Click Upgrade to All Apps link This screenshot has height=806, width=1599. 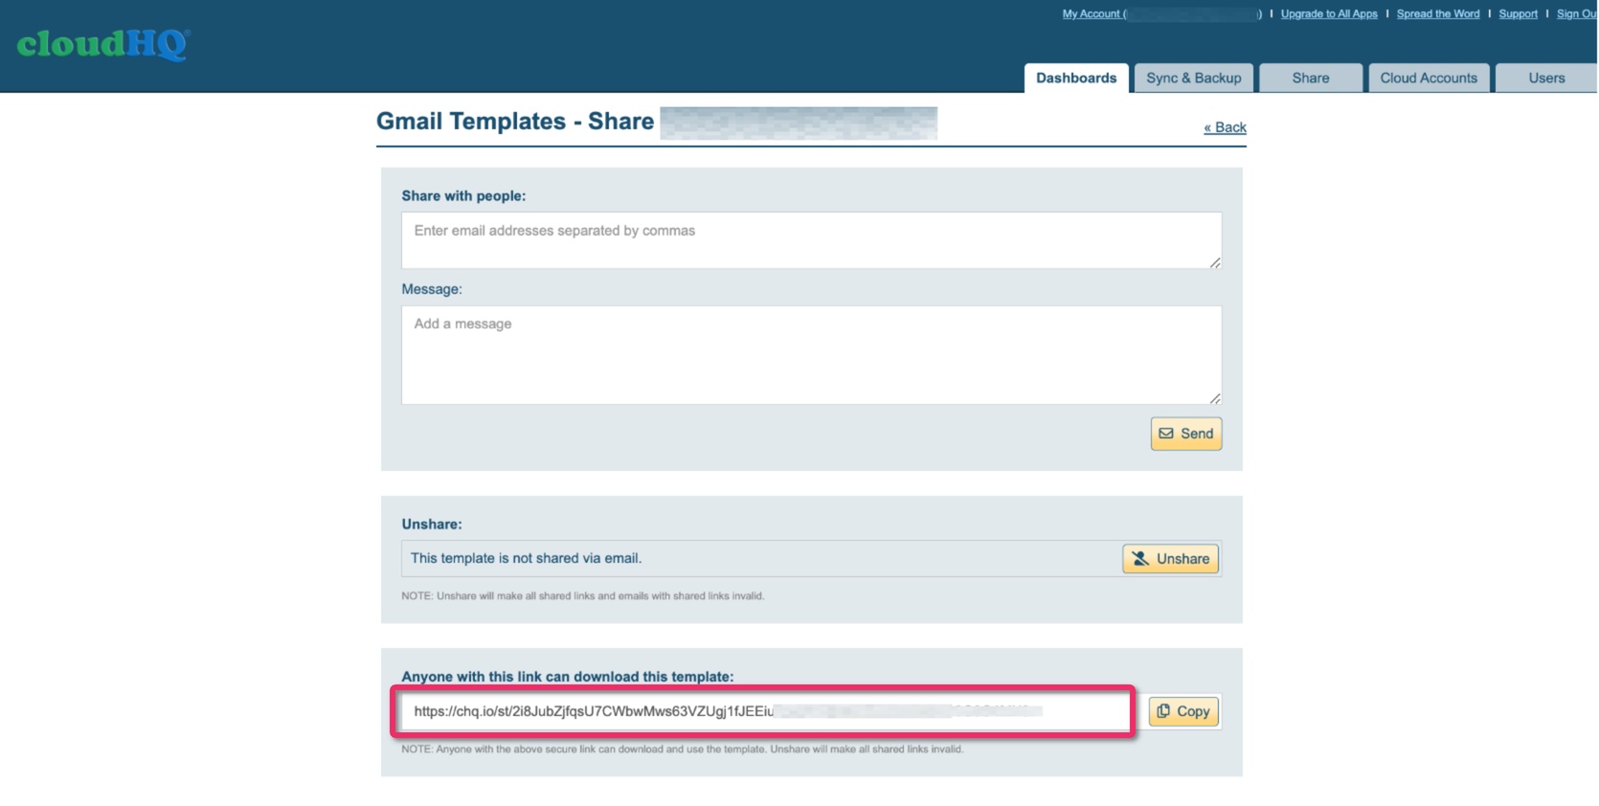tap(1329, 14)
